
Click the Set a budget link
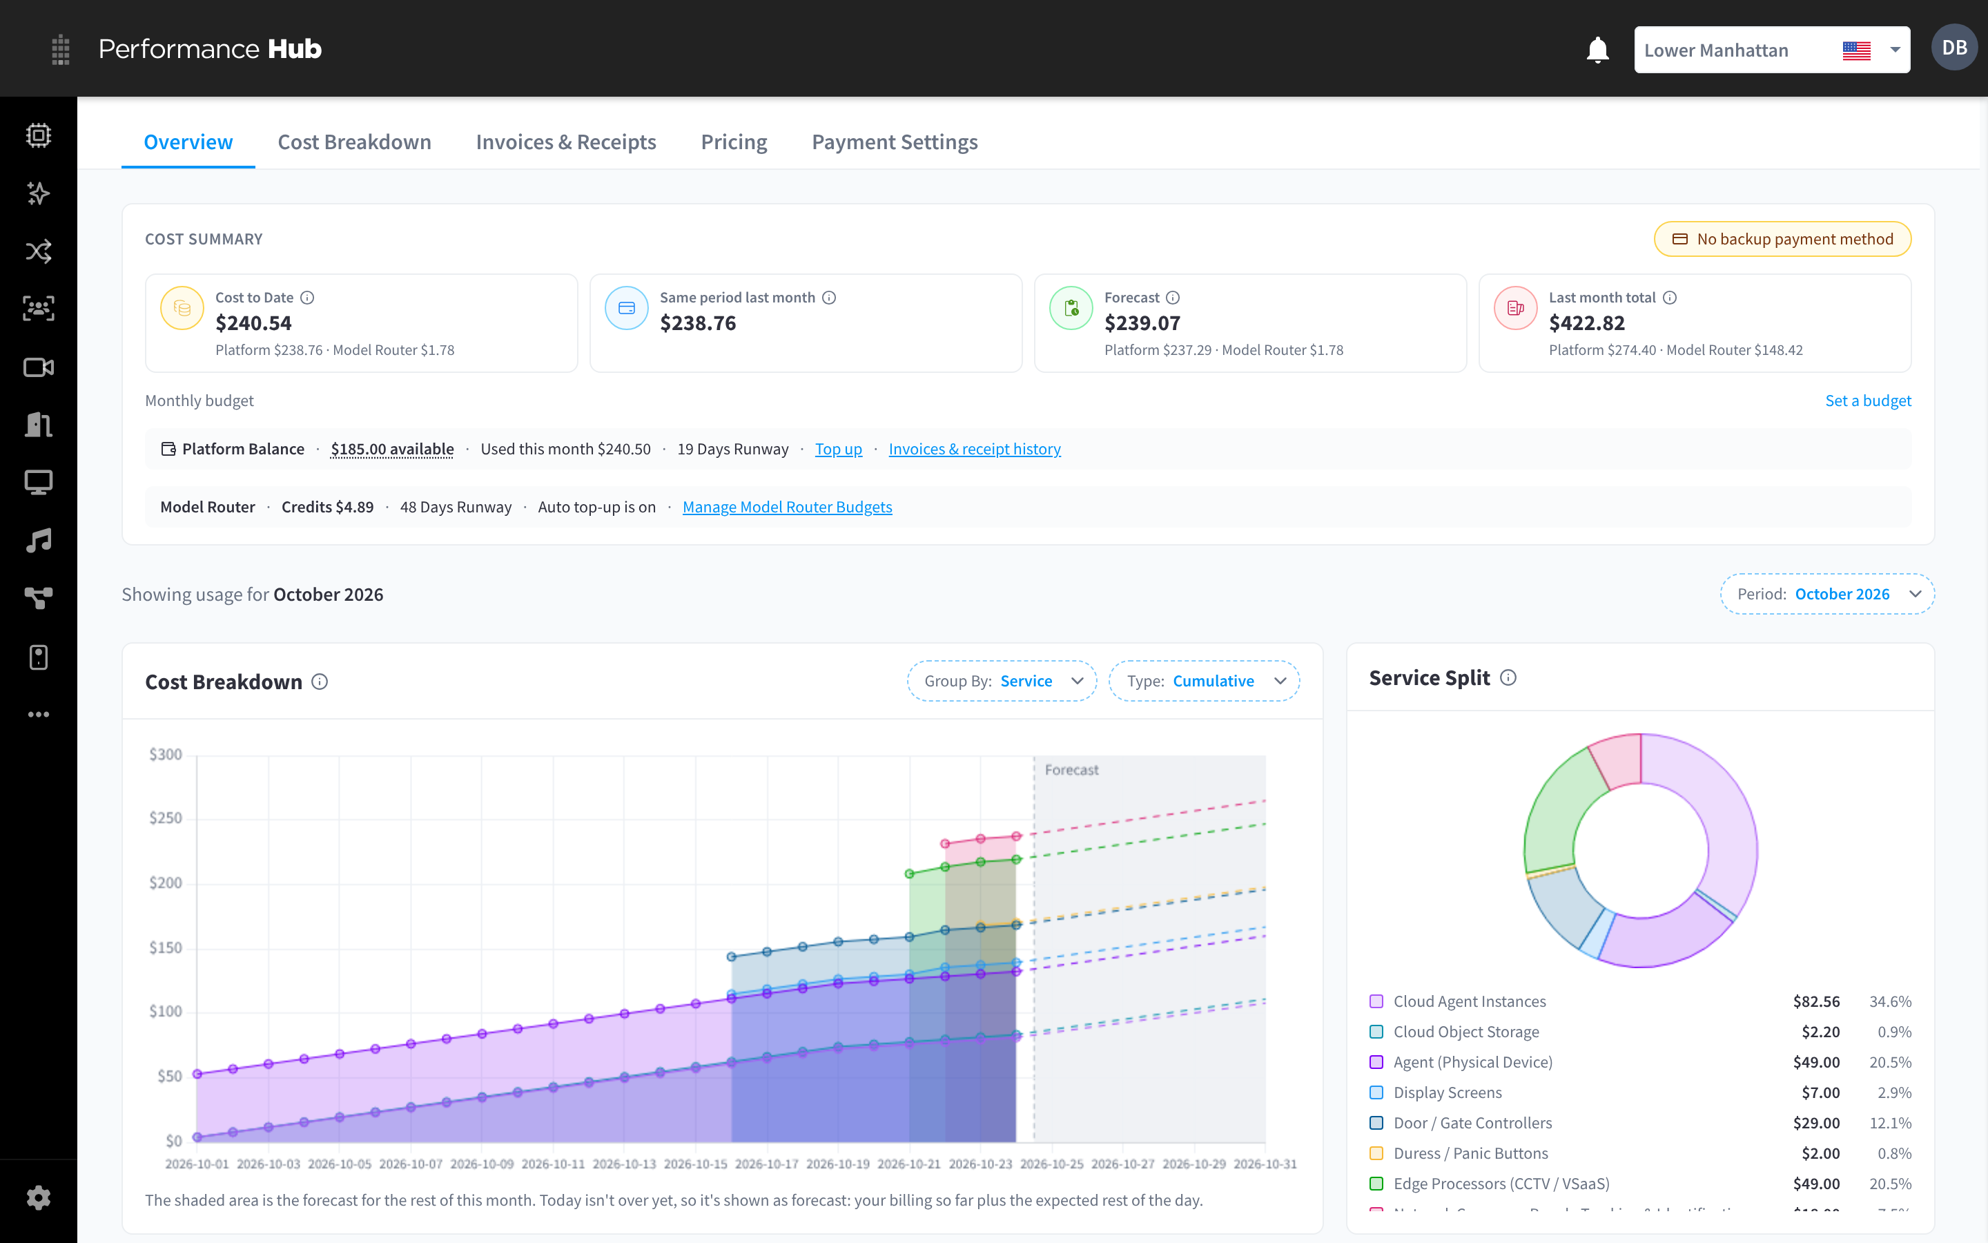tap(1868, 401)
